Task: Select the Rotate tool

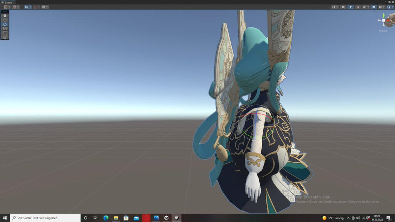Action: tap(5, 24)
